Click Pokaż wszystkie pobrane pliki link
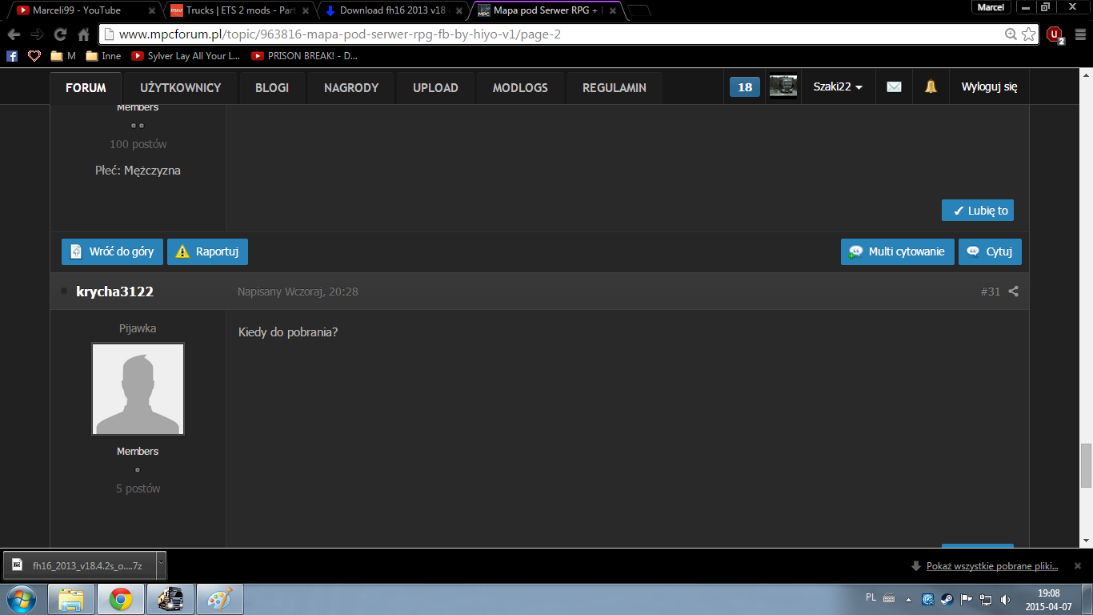Image resolution: width=1093 pixels, height=615 pixels. pyautogui.click(x=992, y=565)
